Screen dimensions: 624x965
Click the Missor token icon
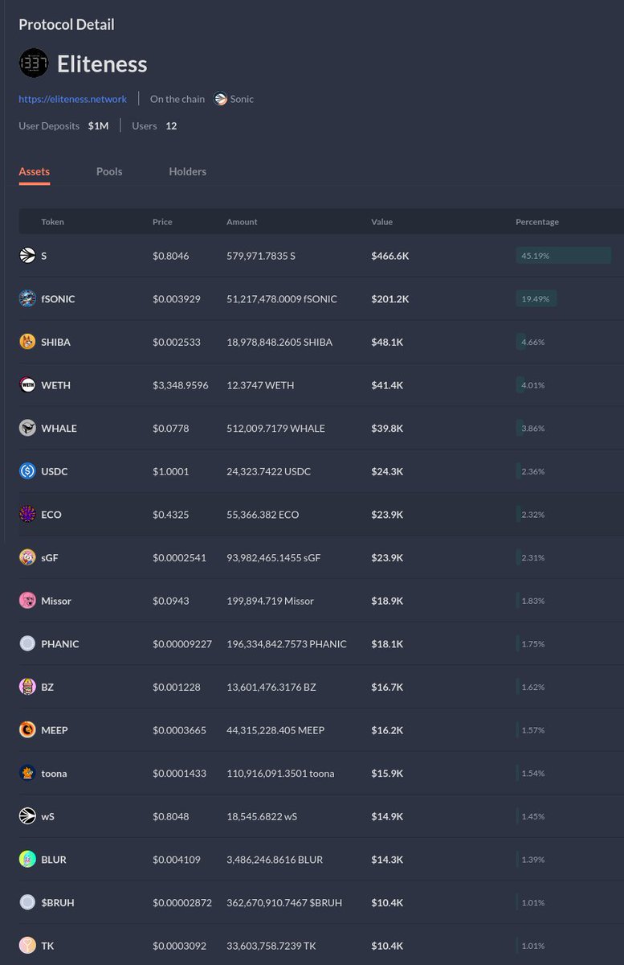coord(27,601)
